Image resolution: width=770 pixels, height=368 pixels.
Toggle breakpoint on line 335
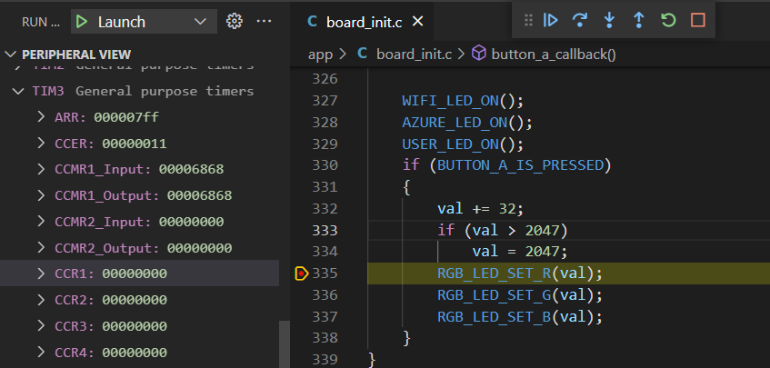point(303,274)
